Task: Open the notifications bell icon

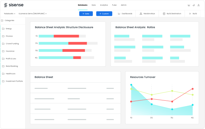Action: point(194,5)
